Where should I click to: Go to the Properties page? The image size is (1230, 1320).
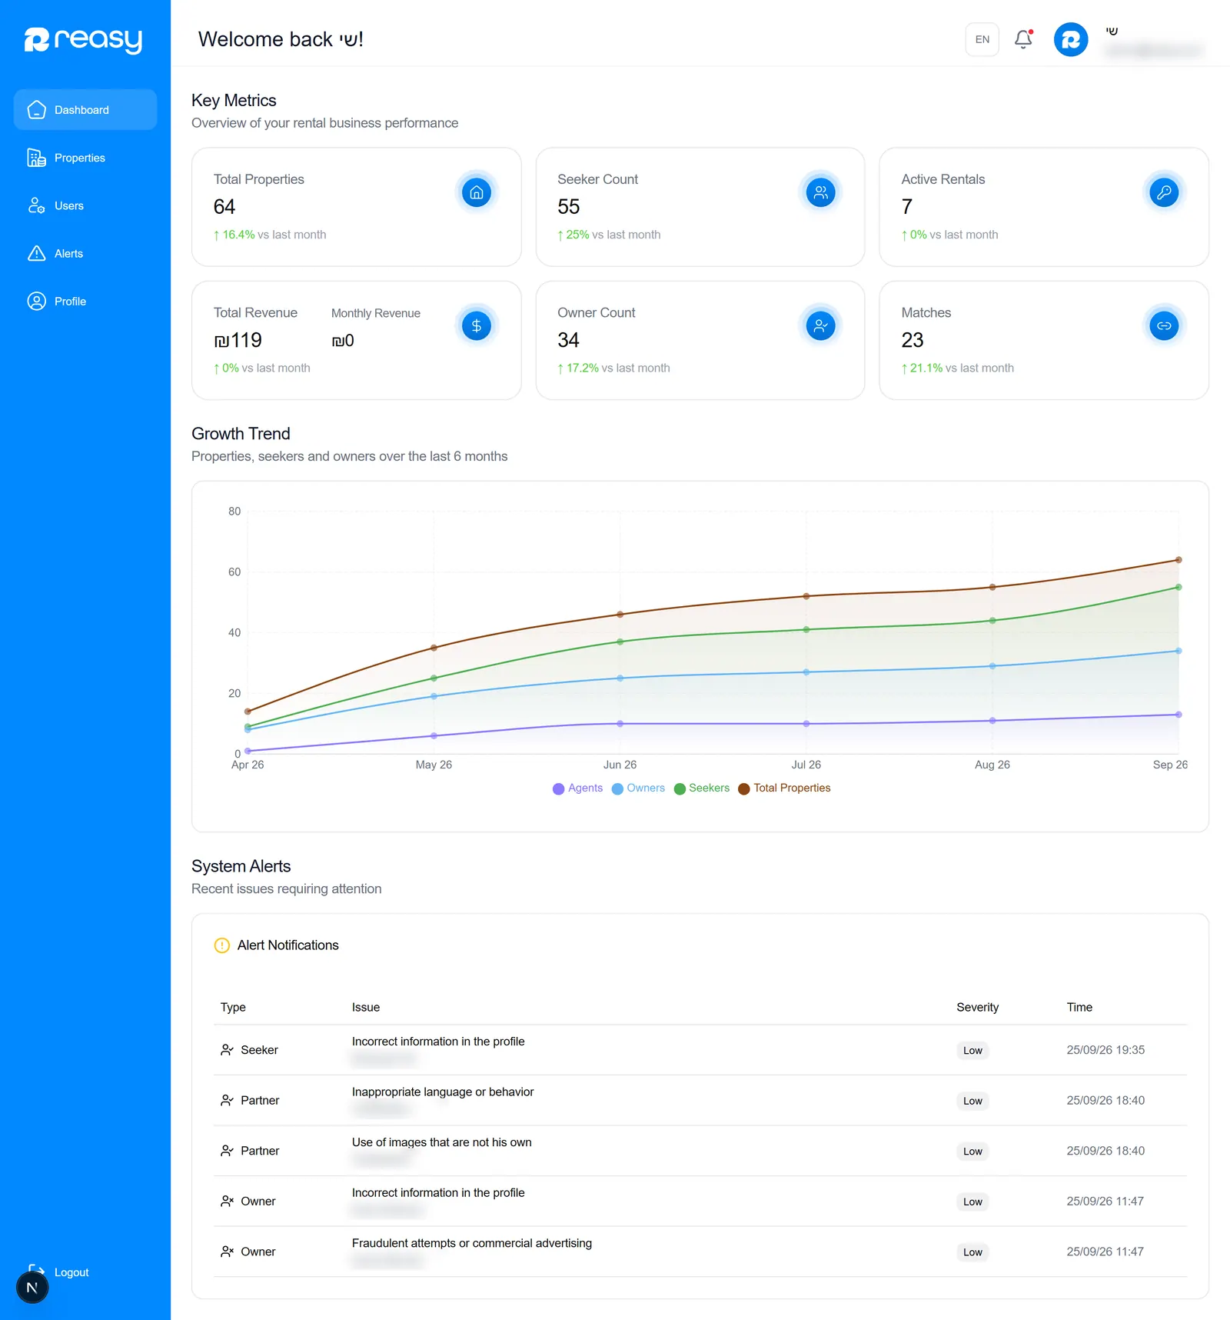[85, 158]
